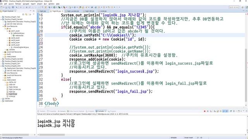Open the Help menu
Viewport: 248px width, 139px height.
[x=58, y=4]
